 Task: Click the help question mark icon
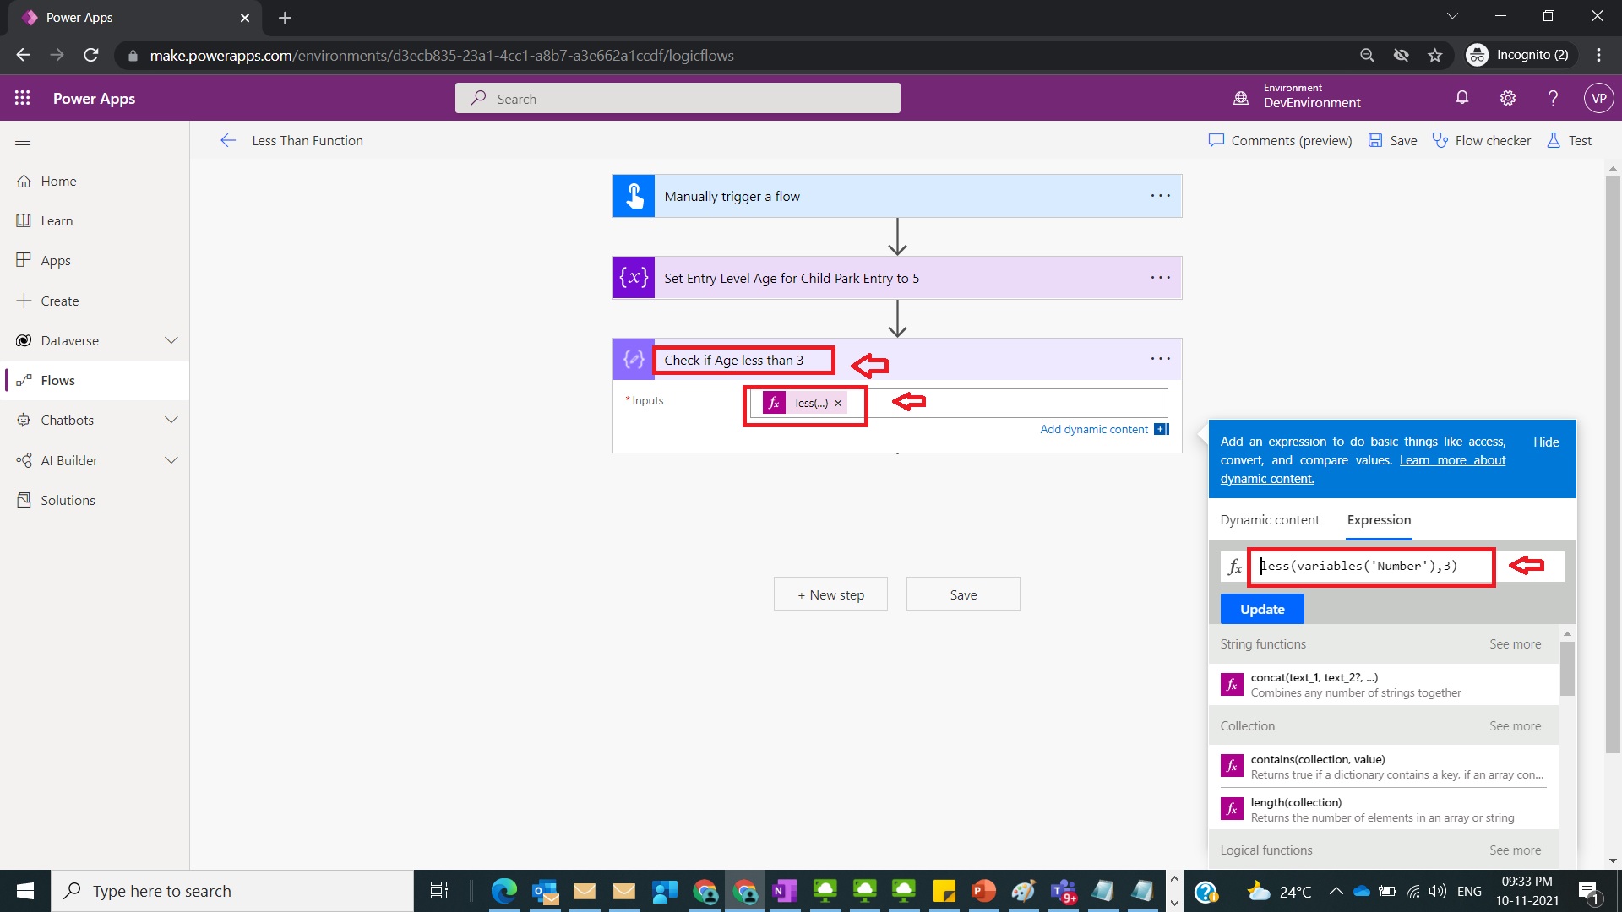pos(1552,98)
